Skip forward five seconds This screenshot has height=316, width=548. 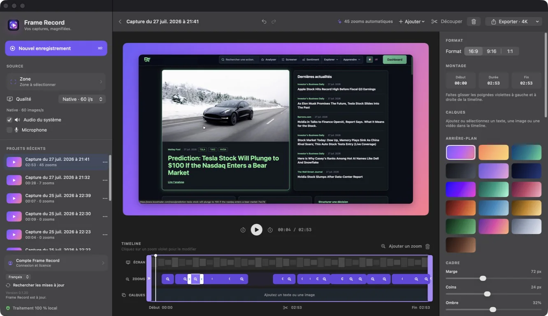click(270, 230)
